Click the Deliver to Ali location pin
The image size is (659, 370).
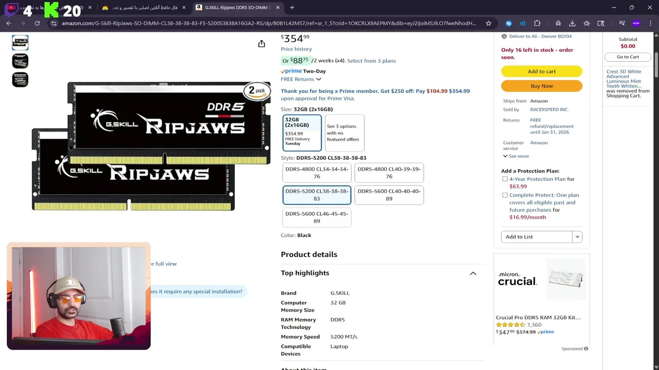pyautogui.click(x=504, y=36)
